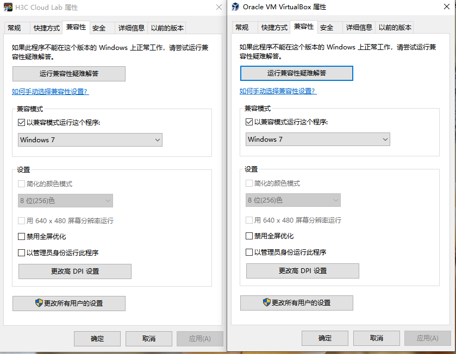Click the H3C Cloud Lab title bar icon
This screenshot has width=456, height=354.
pos(9,7)
